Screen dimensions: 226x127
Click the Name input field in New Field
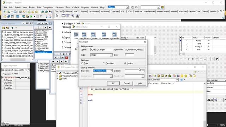click(101, 50)
